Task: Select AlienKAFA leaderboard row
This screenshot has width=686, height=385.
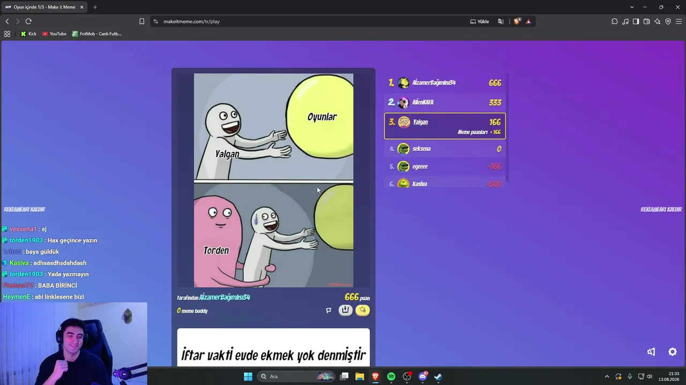Action: coord(445,102)
